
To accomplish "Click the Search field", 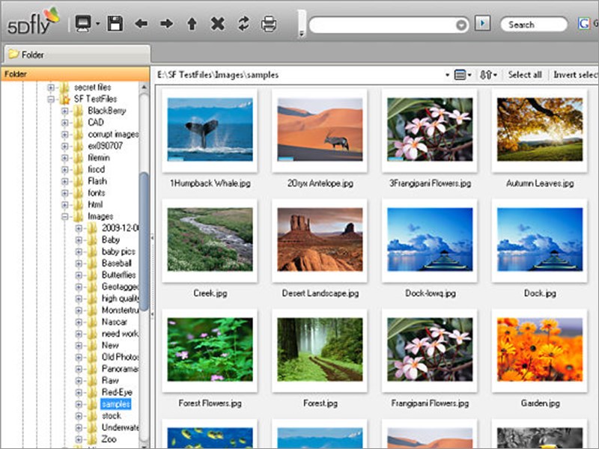I will (x=534, y=25).
